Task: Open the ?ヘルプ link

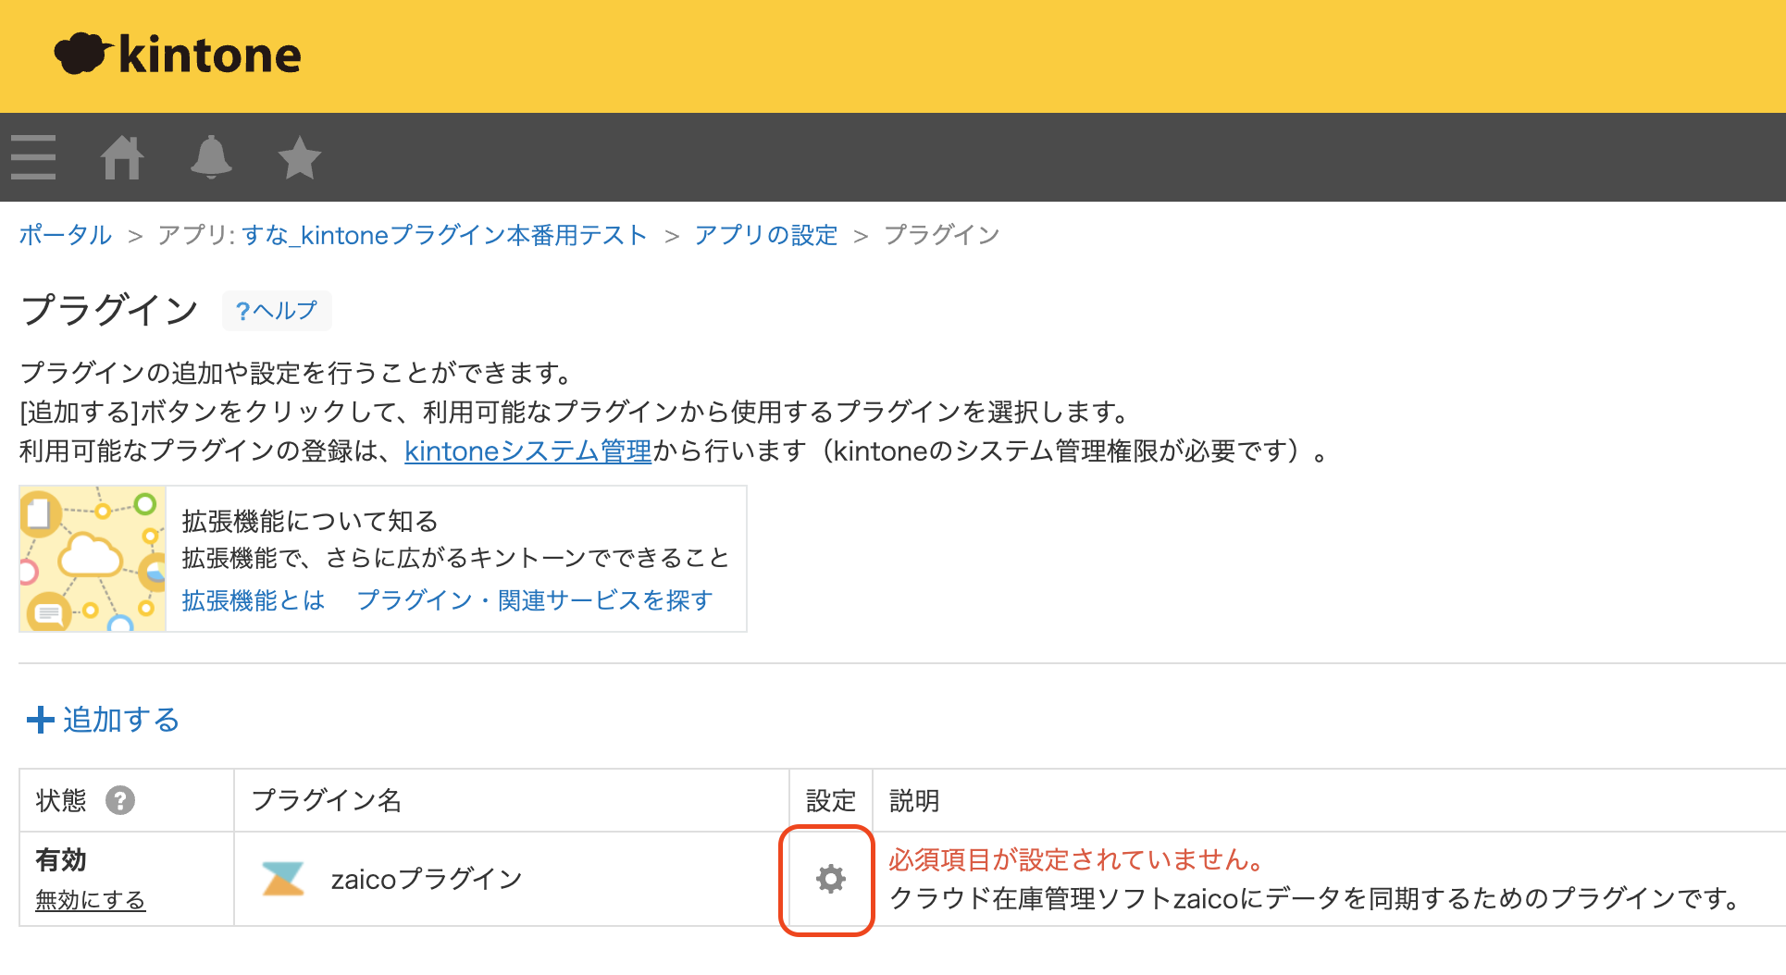Action: 277,311
